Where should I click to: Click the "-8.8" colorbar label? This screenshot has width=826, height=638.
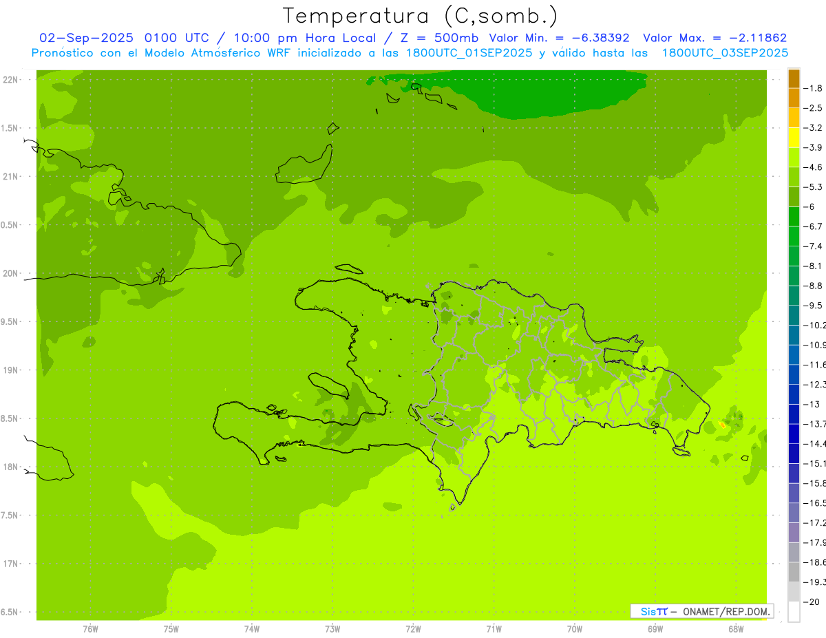point(814,286)
